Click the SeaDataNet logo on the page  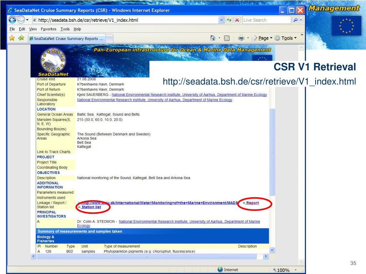(53, 62)
